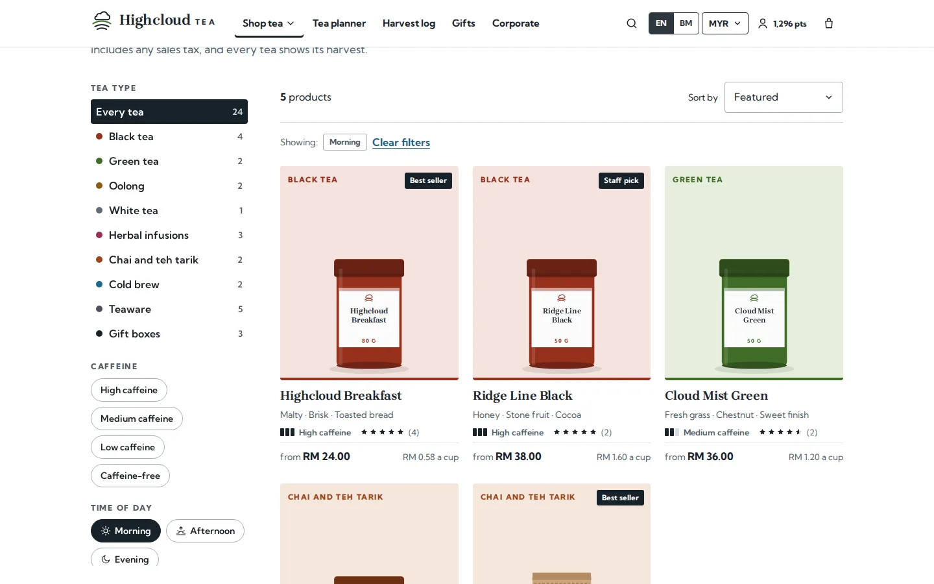Viewport: 934px width, 584px height.
Task: Toggle the Afternoon time-of-day chip
Action: pos(205,531)
